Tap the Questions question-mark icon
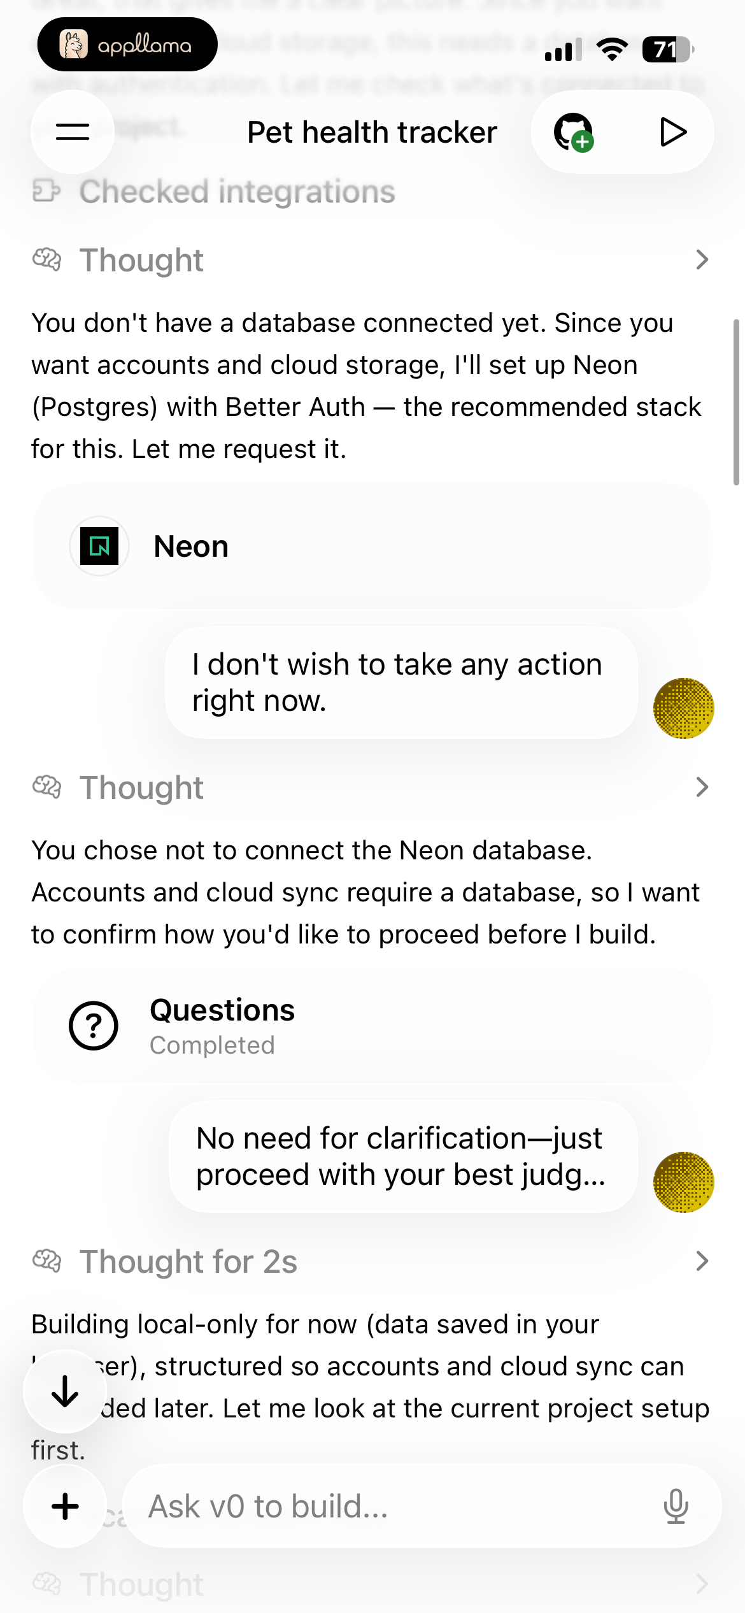Image resolution: width=745 pixels, height=1613 pixels. pos(94,1026)
